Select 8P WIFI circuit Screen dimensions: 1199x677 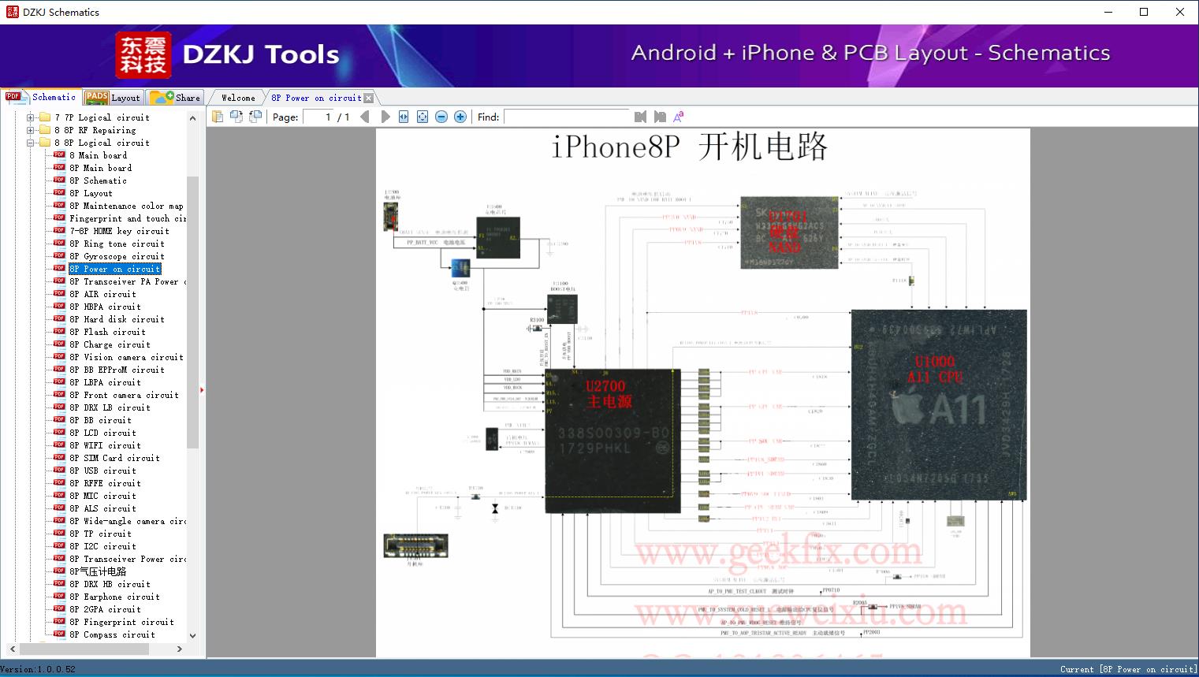point(105,445)
